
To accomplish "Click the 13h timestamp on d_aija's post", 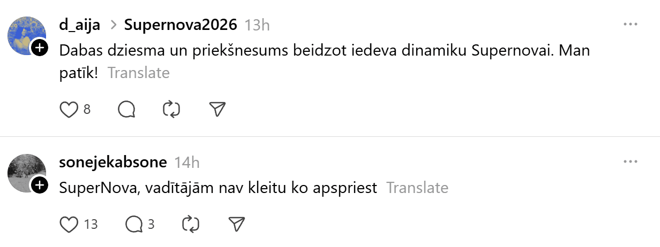I will coord(257,25).
